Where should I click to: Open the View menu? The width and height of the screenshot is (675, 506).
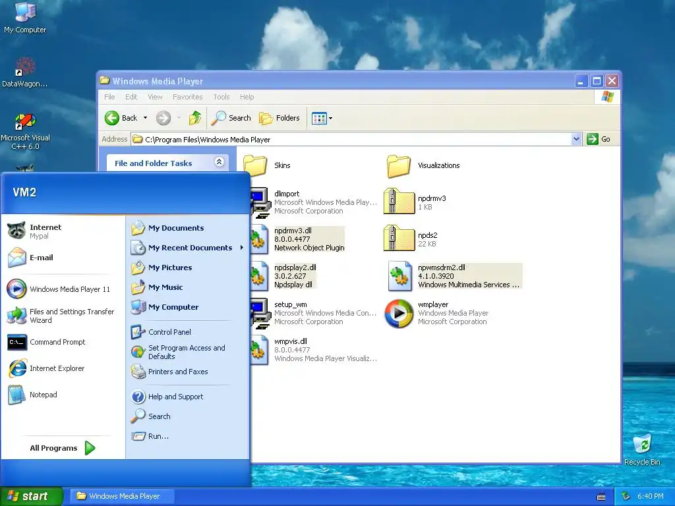click(155, 97)
